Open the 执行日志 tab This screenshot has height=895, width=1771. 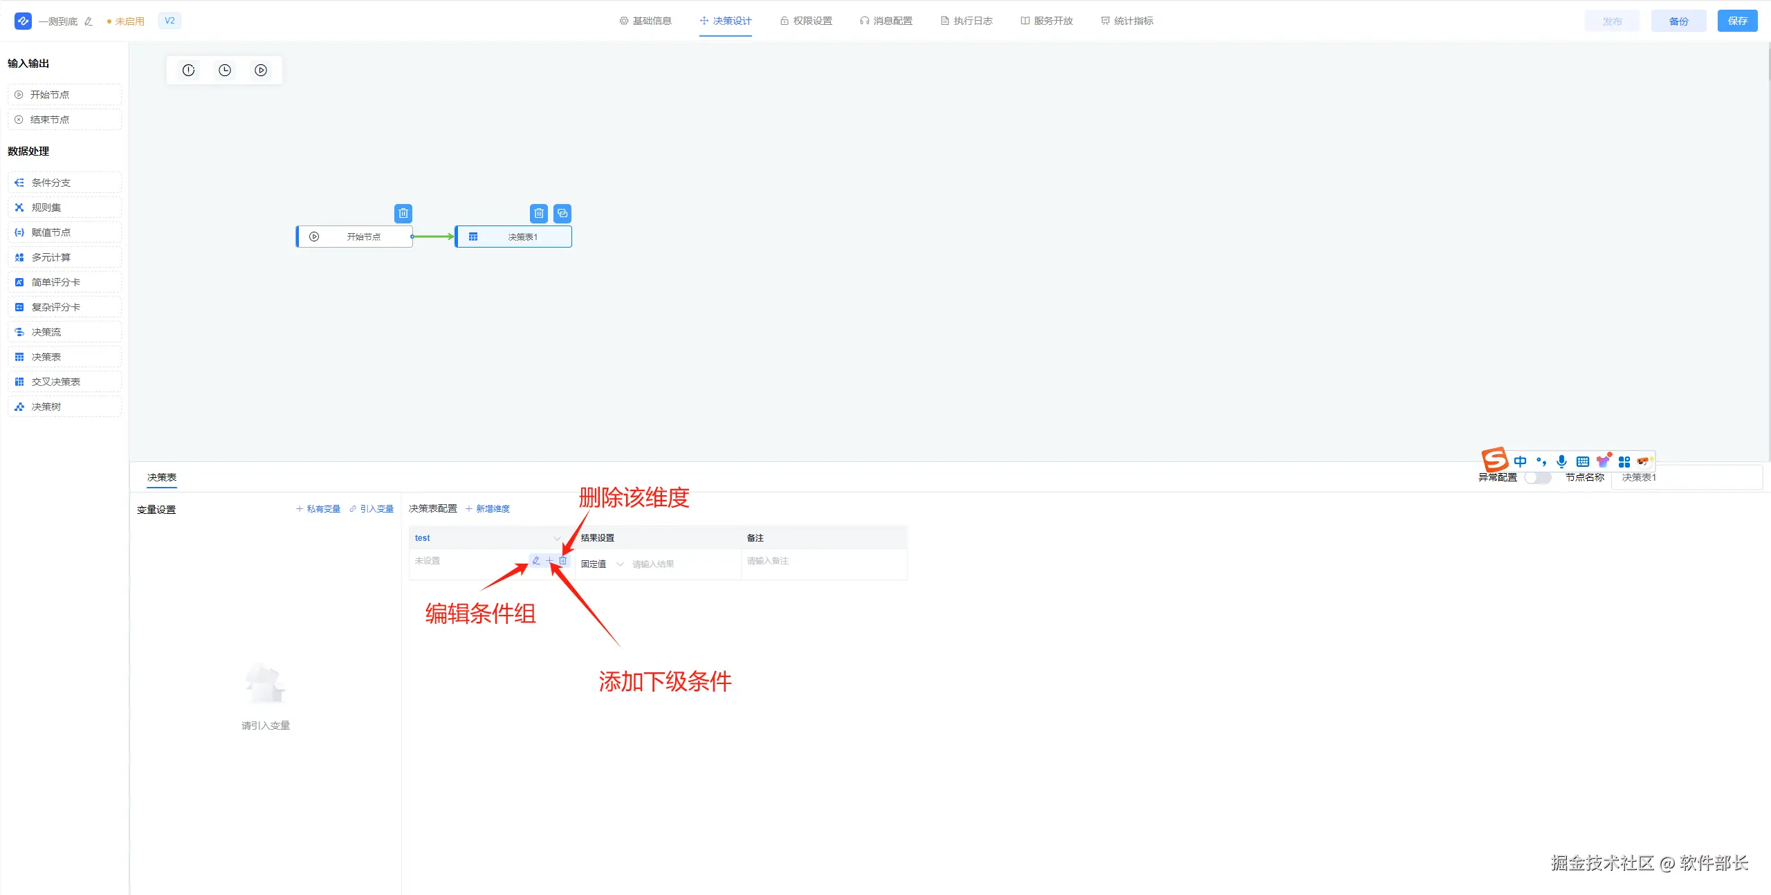(966, 21)
